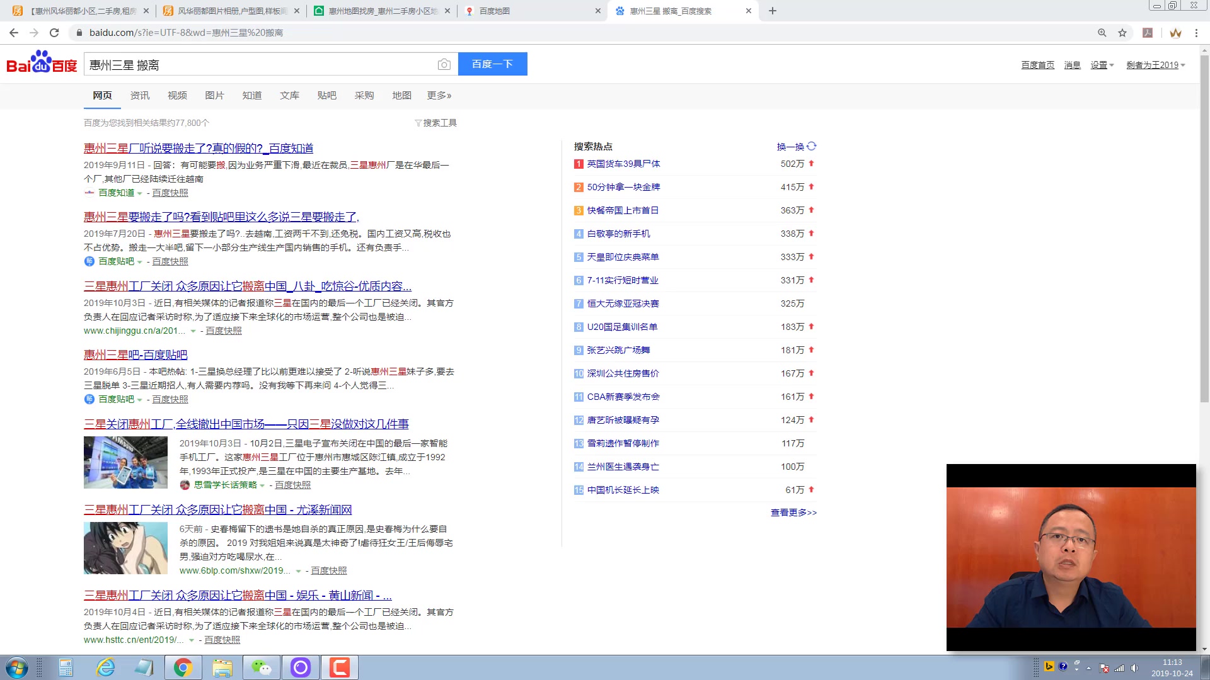Viewport: 1210px width, 680px height.
Task: Refresh hot searches with 换一换 icon
Action: [812, 146]
